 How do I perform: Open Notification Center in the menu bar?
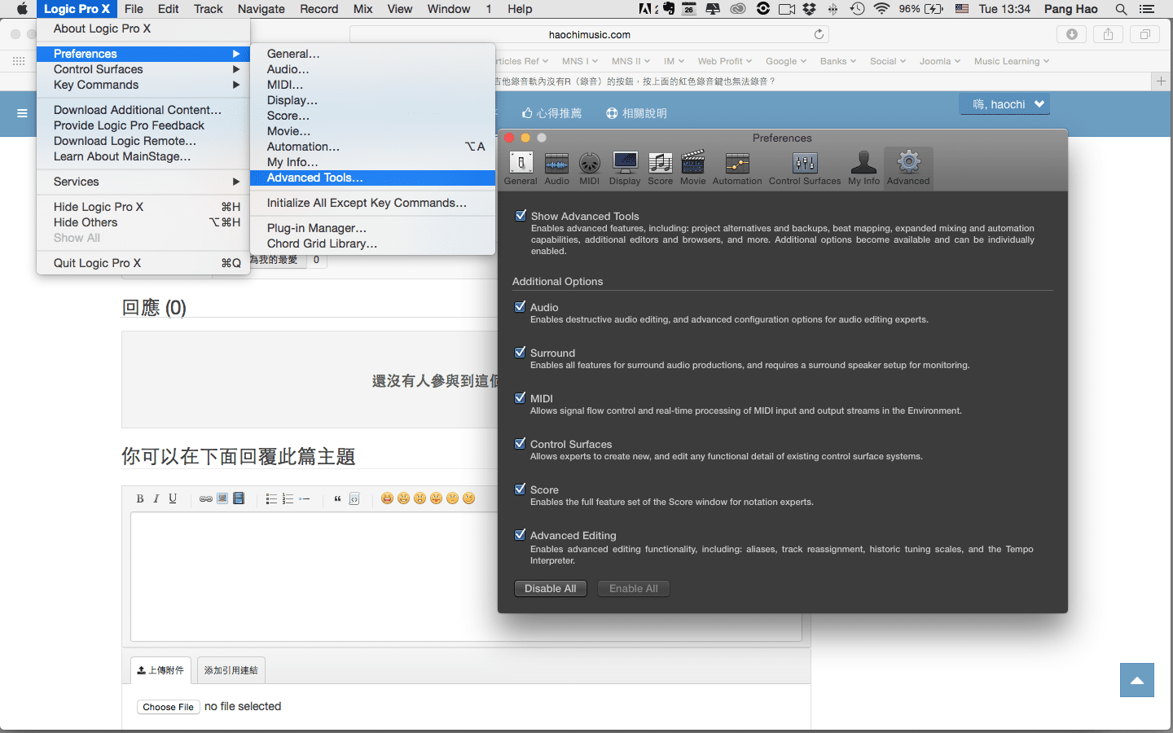click(x=1147, y=9)
